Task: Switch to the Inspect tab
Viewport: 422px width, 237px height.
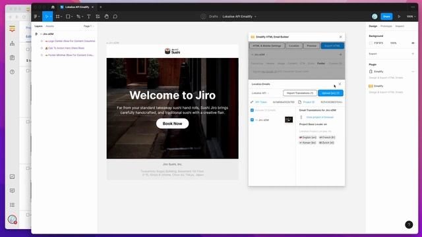Action: [x=400, y=26]
